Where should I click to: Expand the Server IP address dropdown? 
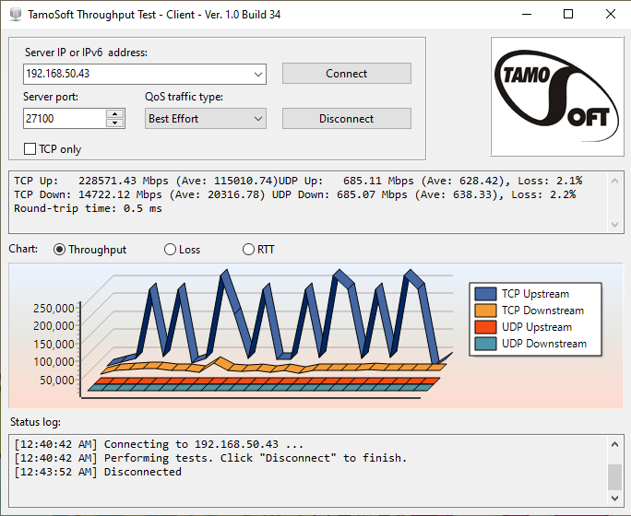click(x=256, y=74)
